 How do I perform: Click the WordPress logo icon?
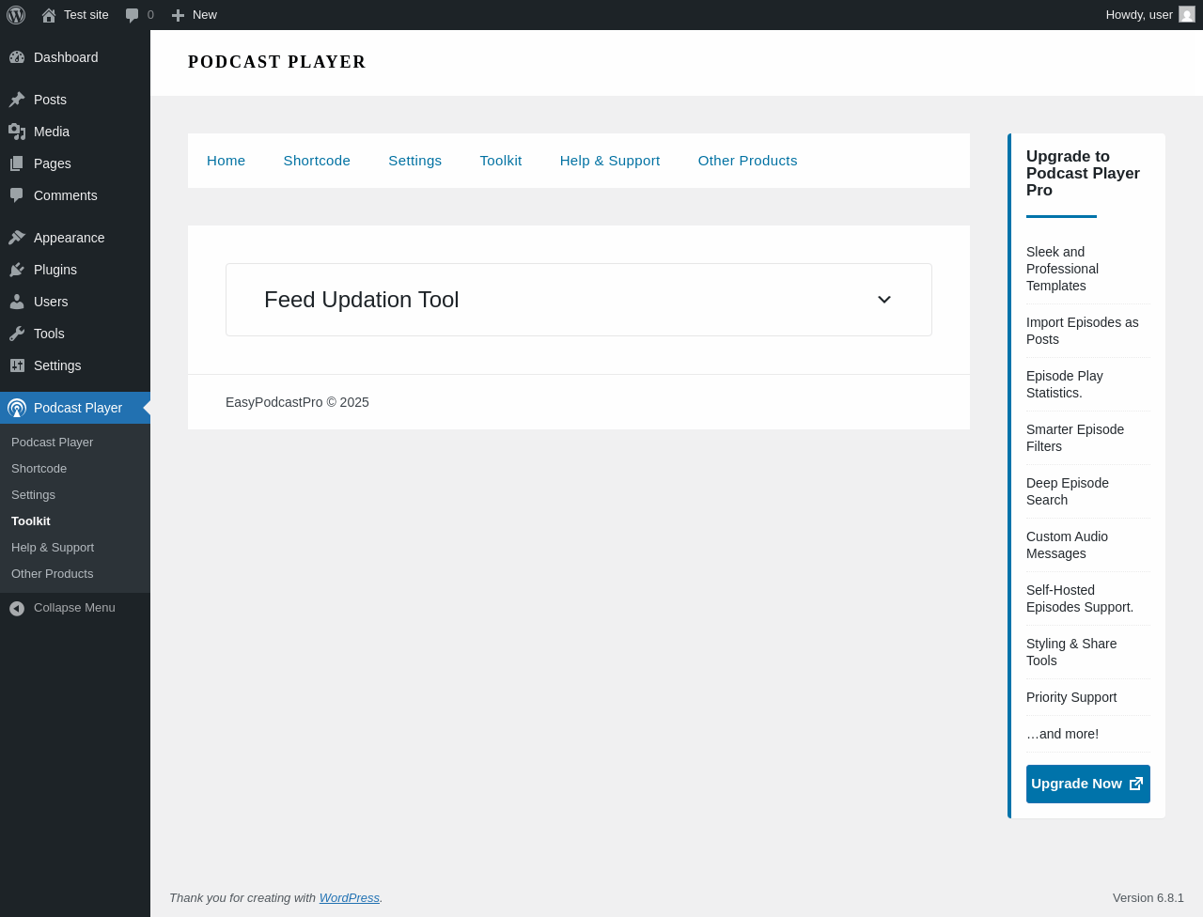pos(16,15)
